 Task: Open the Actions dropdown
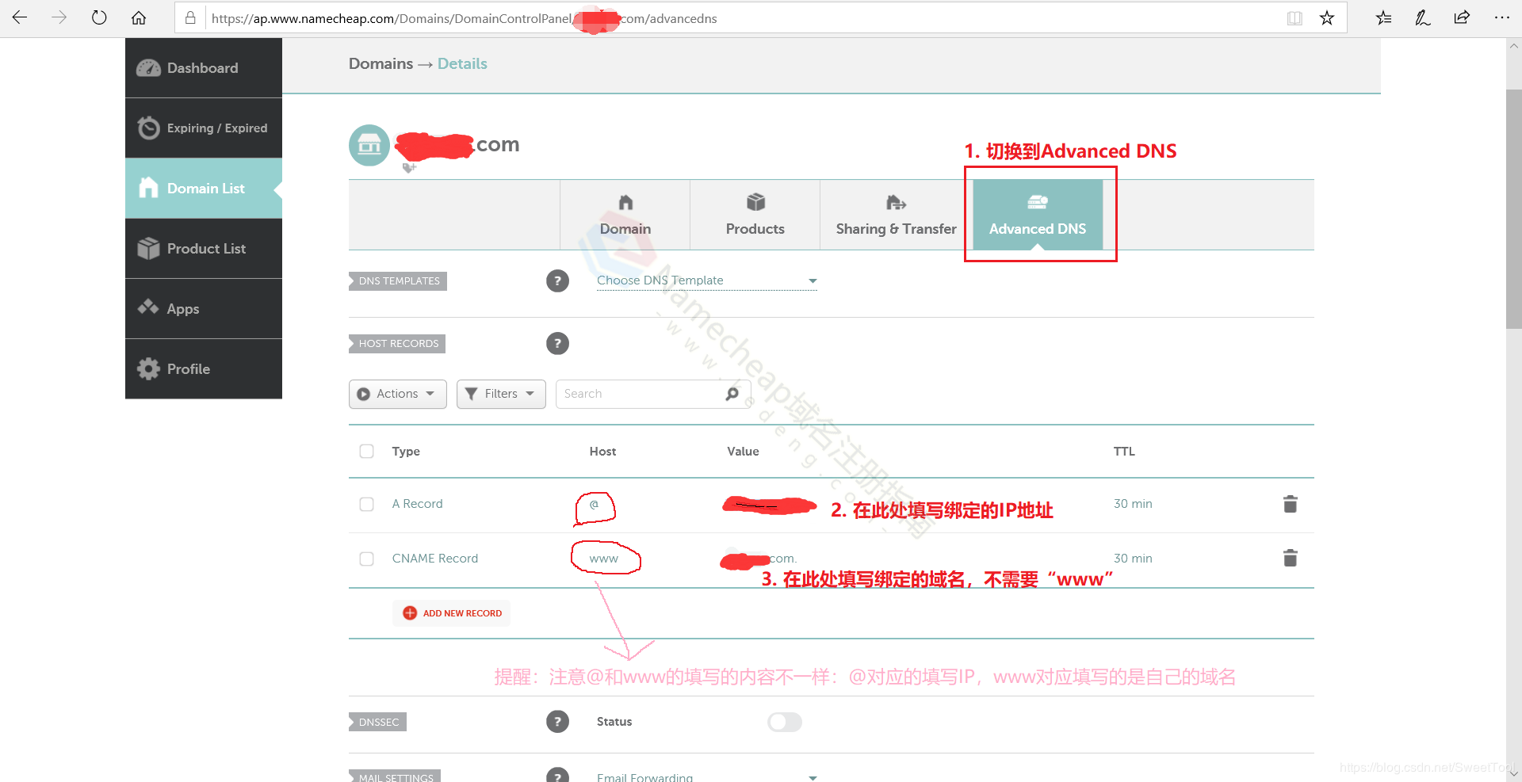[x=398, y=394]
